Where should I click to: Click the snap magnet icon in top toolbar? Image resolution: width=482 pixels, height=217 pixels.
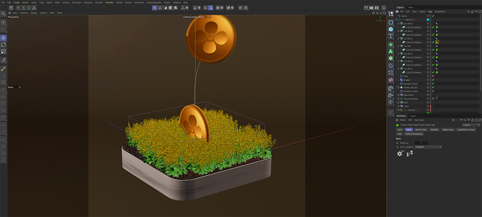click(x=195, y=8)
